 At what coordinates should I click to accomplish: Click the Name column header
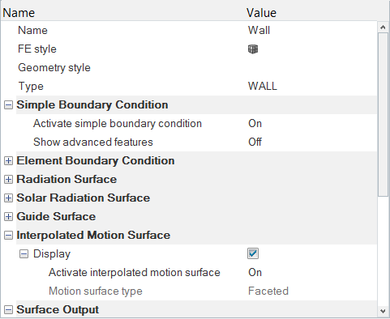point(19,13)
